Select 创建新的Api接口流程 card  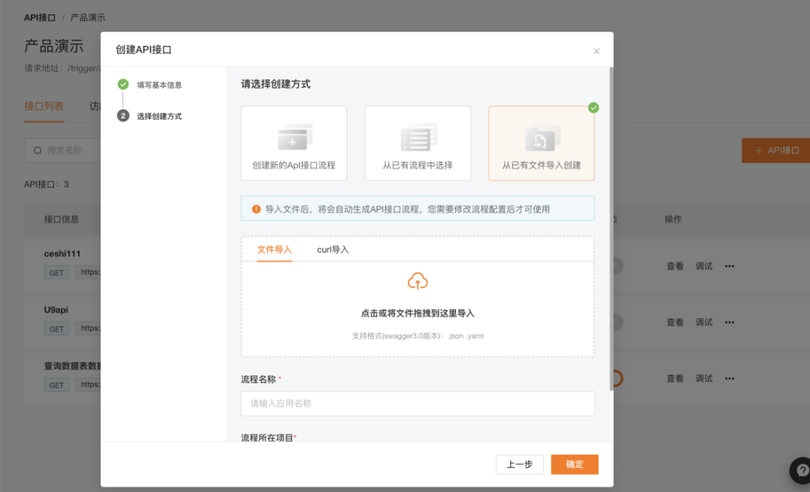(x=294, y=143)
